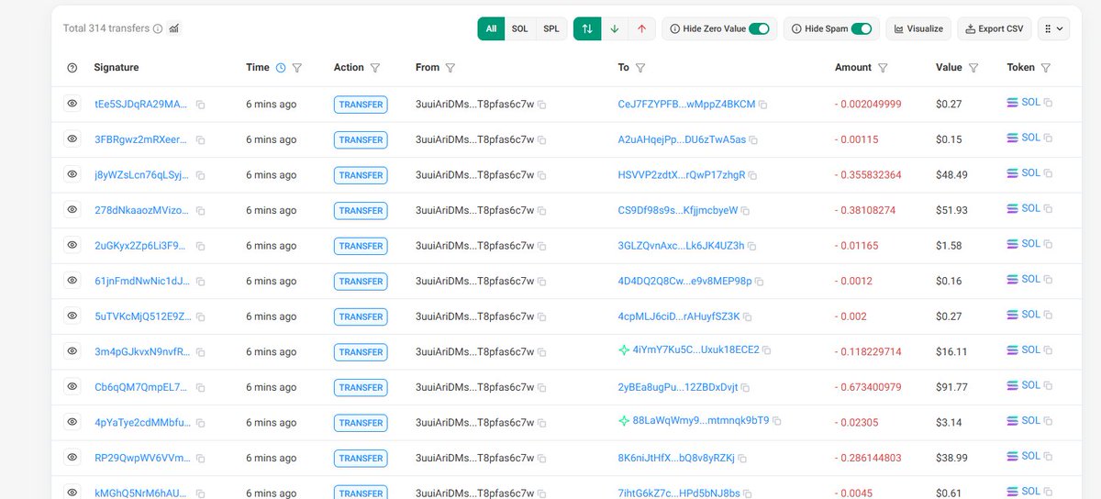
Task: Select both directions with the up-down arrows
Action: pyautogui.click(x=587, y=28)
